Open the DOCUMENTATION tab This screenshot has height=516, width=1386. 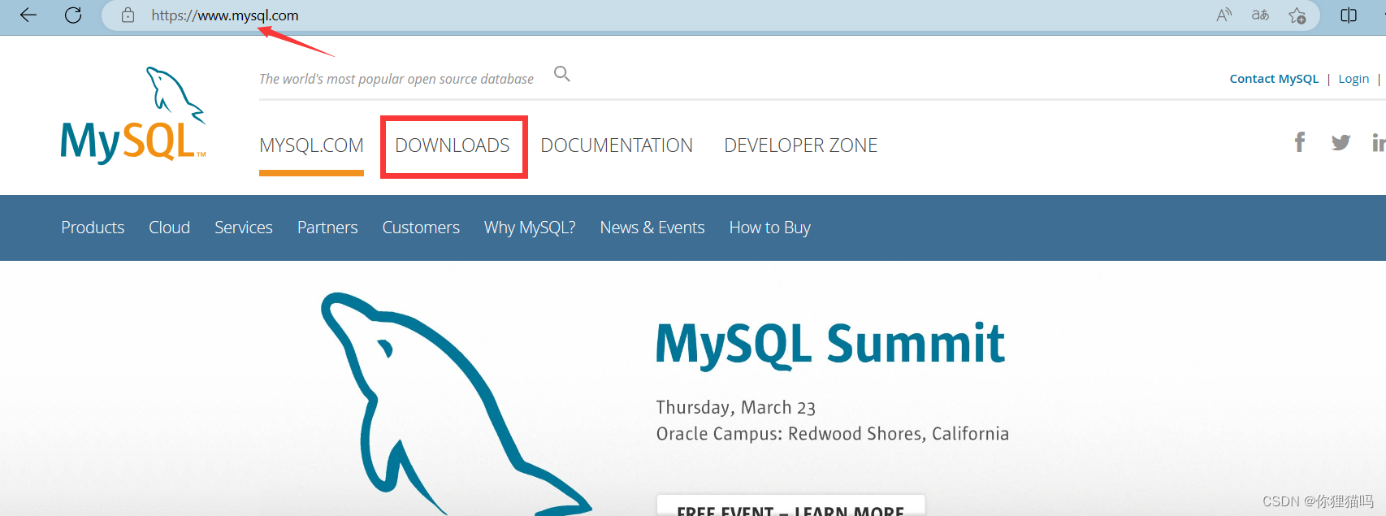coord(617,145)
